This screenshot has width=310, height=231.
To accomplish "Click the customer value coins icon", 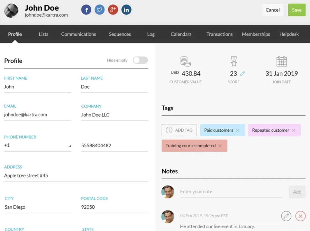I will (x=186, y=61).
